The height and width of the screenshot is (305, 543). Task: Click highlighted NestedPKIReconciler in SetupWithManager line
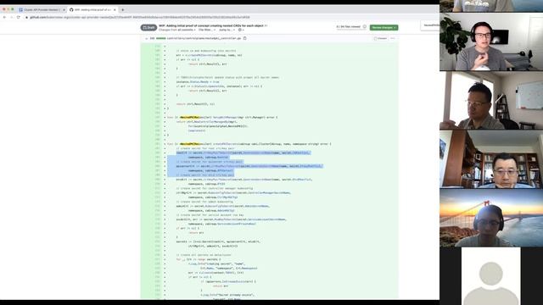click(x=190, y=118)
